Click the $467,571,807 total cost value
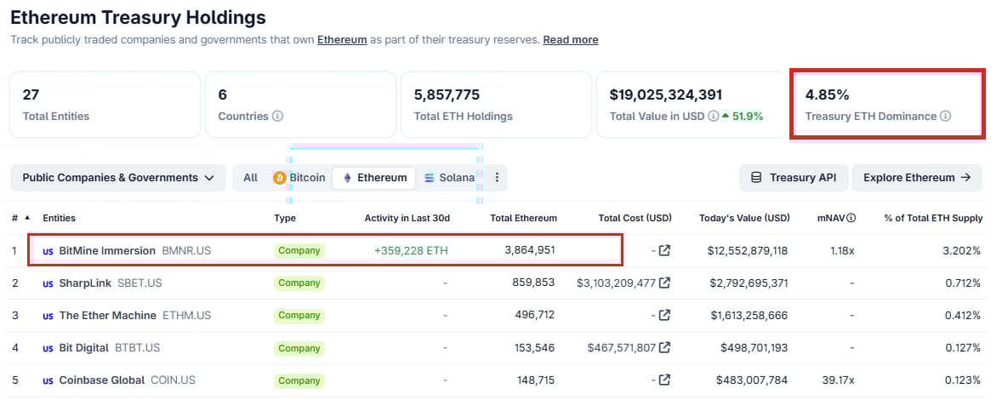1002x400 pixels. [x=622, y=347]
